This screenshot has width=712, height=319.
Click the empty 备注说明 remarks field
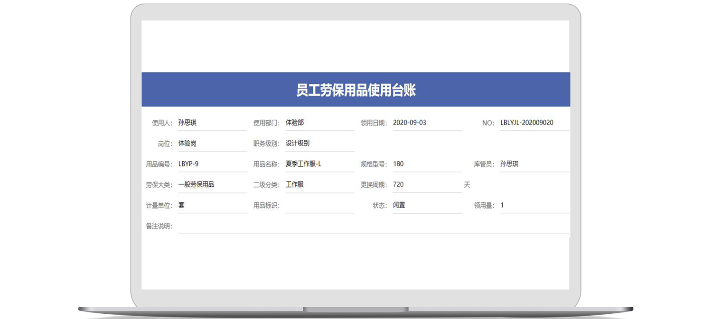coord(373,226)
